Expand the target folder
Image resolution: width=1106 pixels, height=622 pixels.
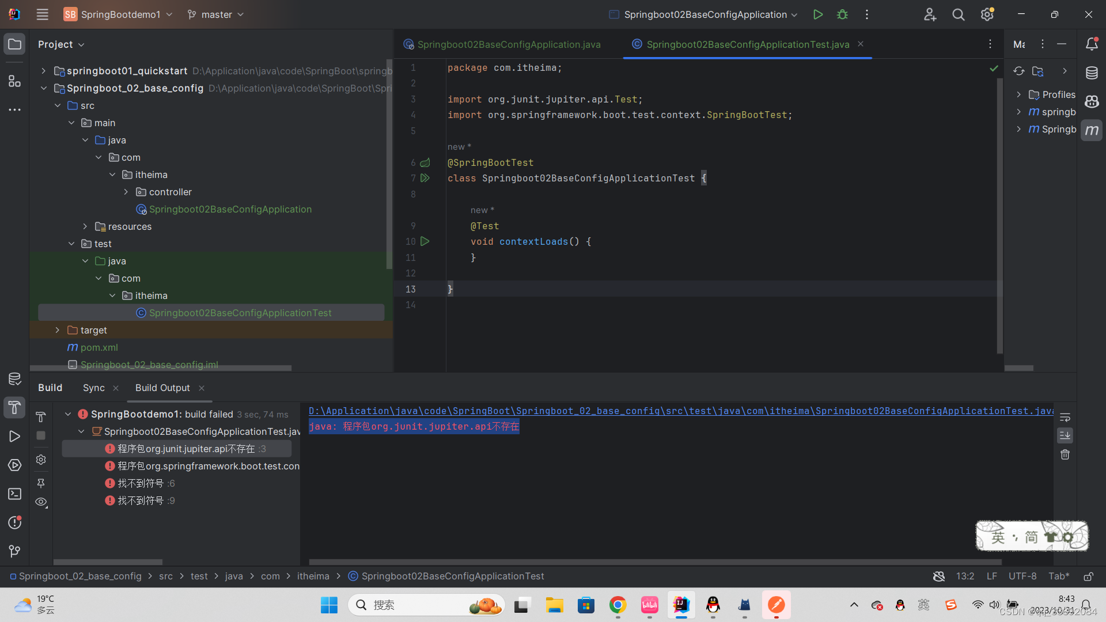click(58, 330)
